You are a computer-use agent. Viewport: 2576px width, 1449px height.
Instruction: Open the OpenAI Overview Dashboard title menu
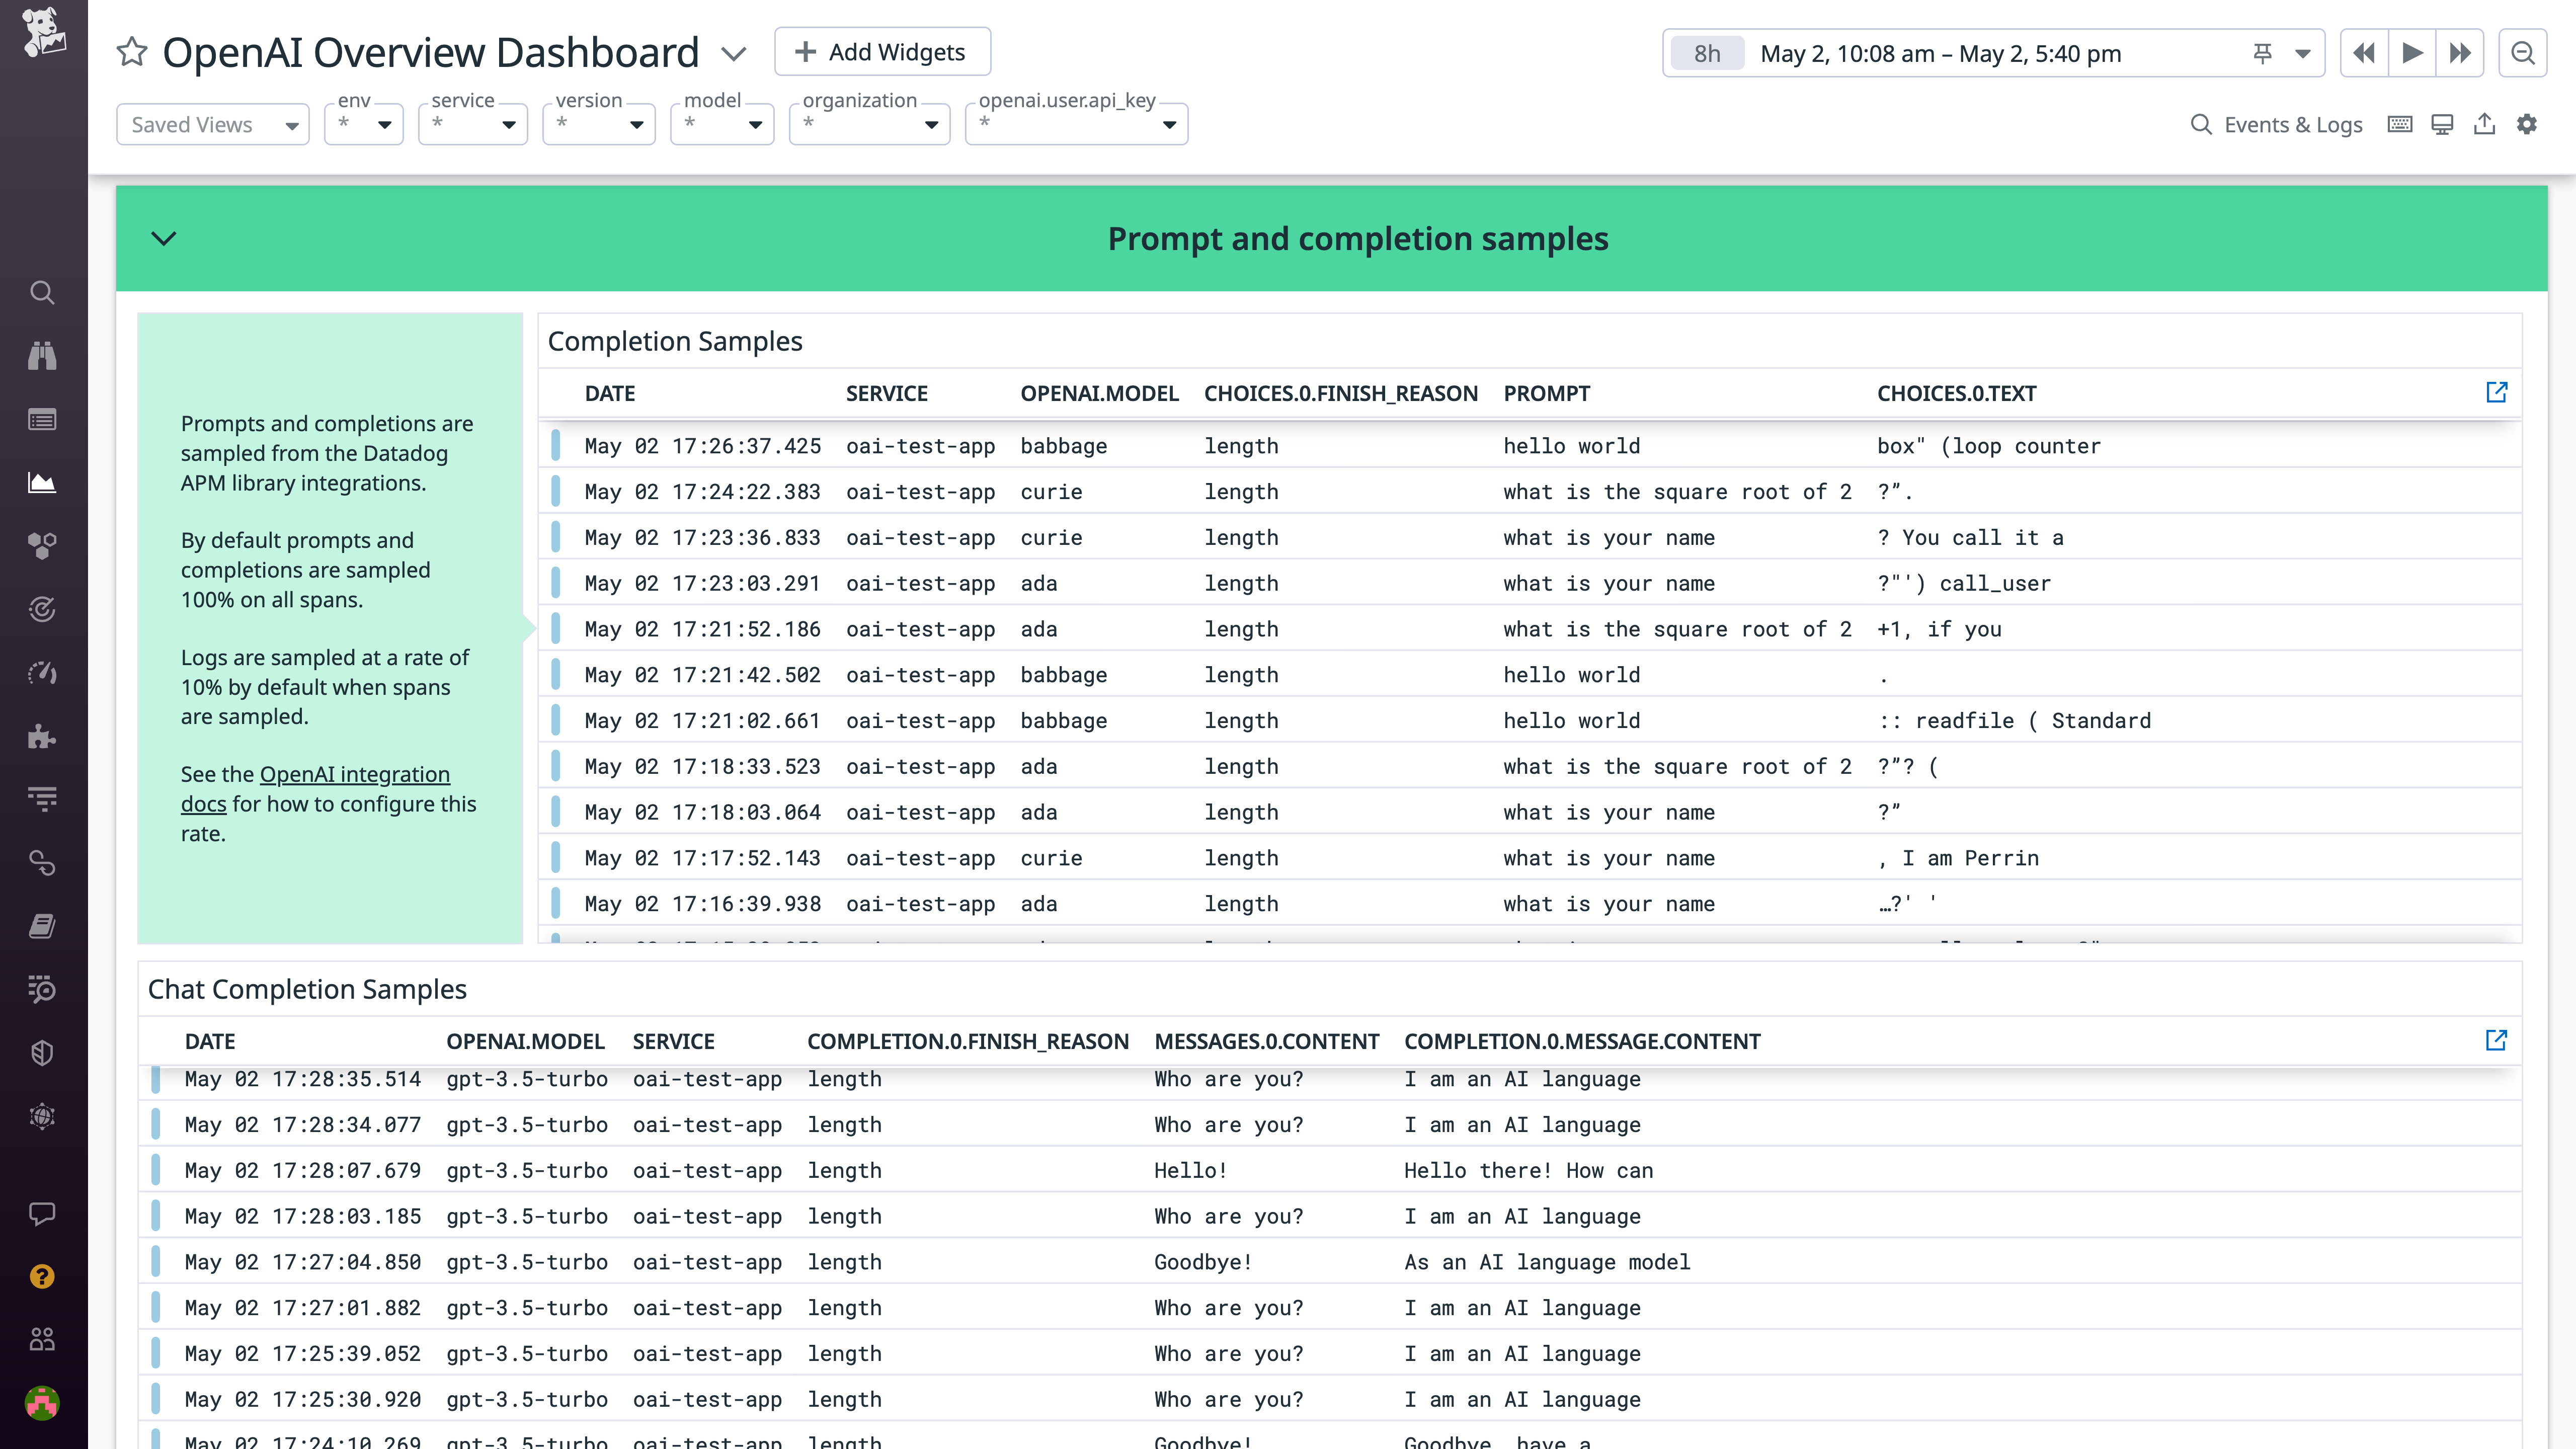[733, 53]
